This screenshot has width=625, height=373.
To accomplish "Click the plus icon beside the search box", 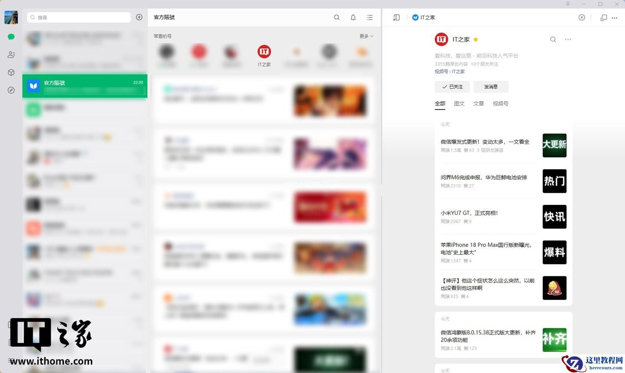I will point(139,17).
